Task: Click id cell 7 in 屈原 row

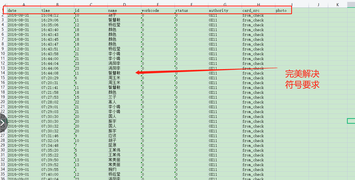Action: 91,145
